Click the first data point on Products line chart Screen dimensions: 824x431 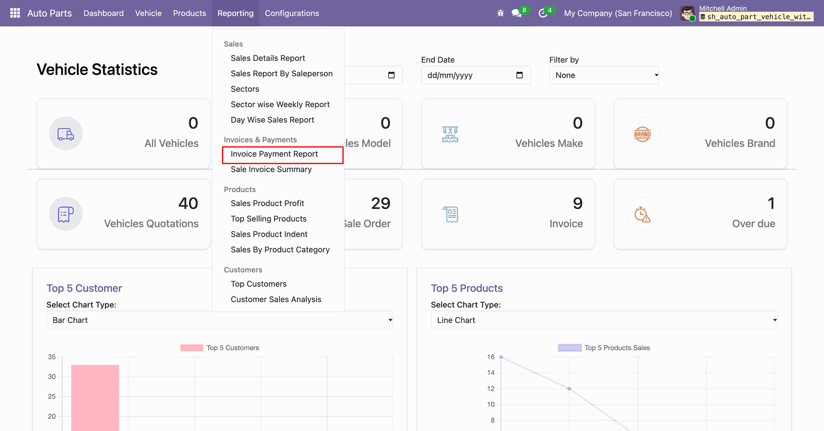click(501, 357)
